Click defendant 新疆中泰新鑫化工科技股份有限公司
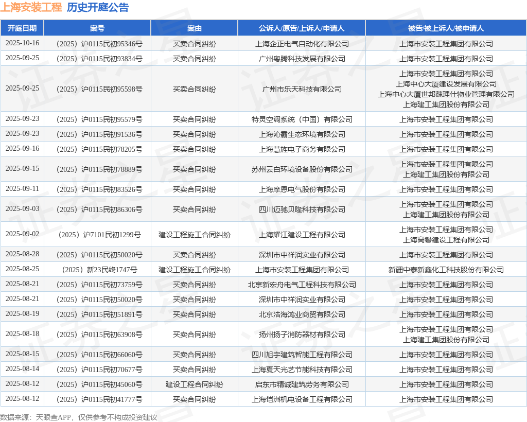527x422 pixels. (x=446, y=270)
